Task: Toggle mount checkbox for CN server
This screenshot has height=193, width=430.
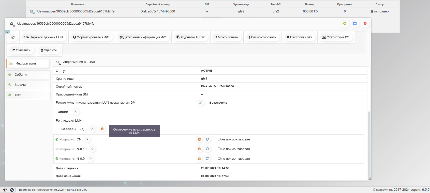Action: [x=219, y=139]
